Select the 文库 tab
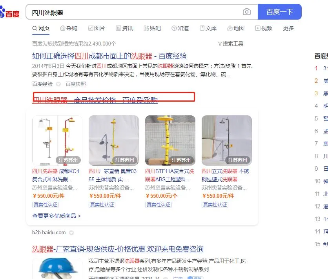328x279 pixels. click(208, 28)
